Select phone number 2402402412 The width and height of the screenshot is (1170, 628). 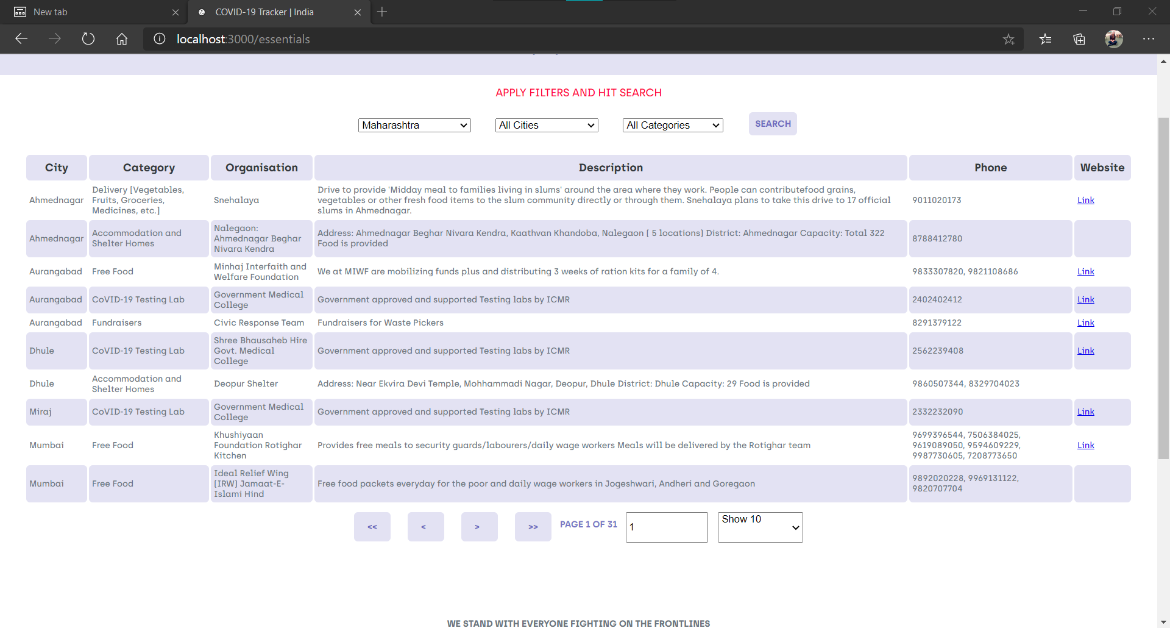click(x=937, y=299)
